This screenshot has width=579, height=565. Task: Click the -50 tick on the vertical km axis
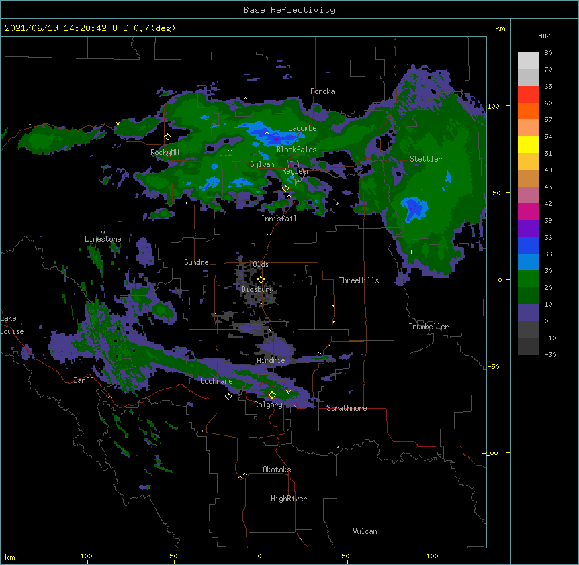point(493,366)
